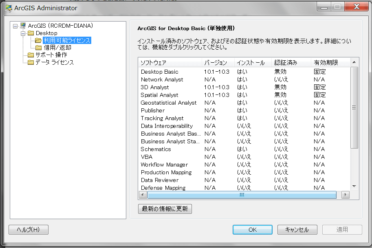Select the 3D Analyst row

pyautogui.click(x=244, y=87)
